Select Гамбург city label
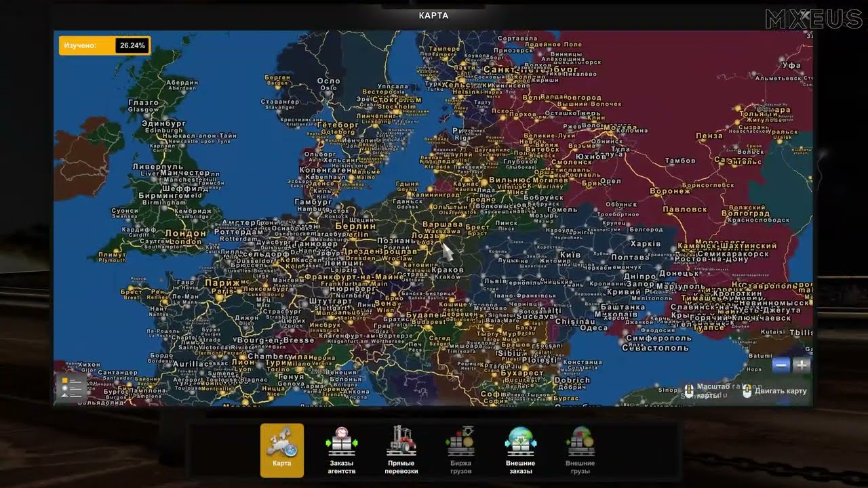This screenshot has height=488, width=868. tap(313, 202)
